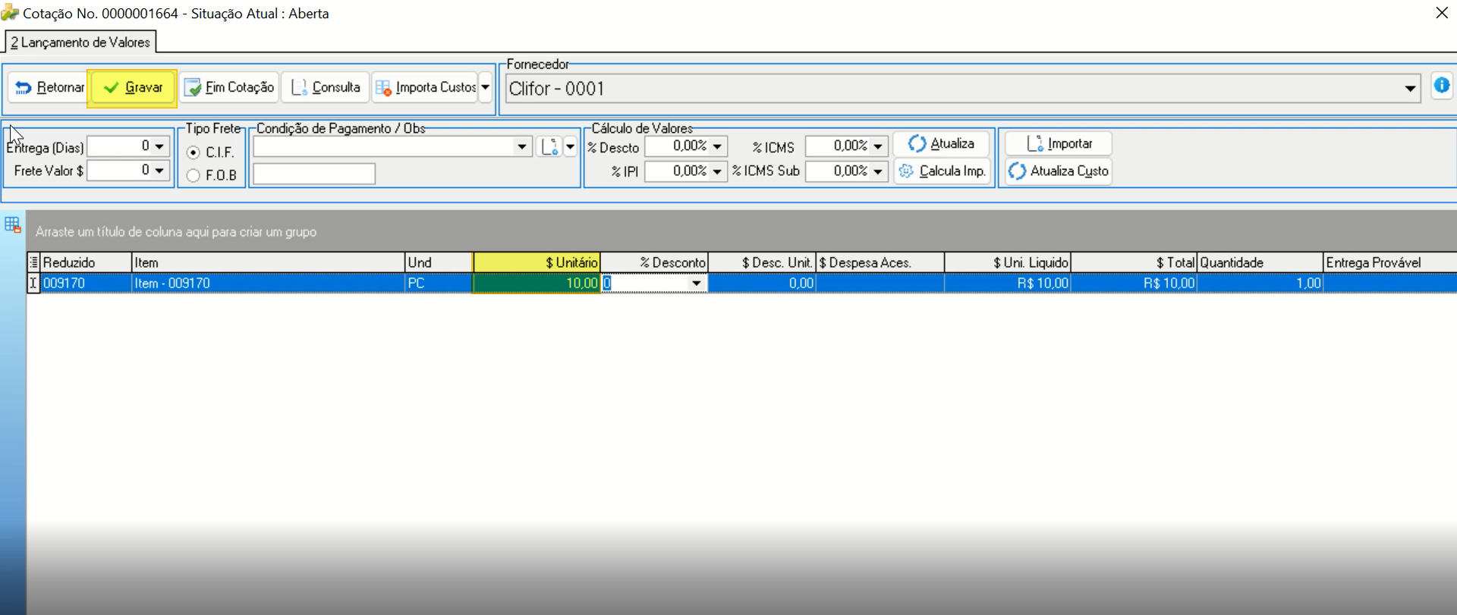Click the $ Uni. Liquido column header

pos(1008,262)
